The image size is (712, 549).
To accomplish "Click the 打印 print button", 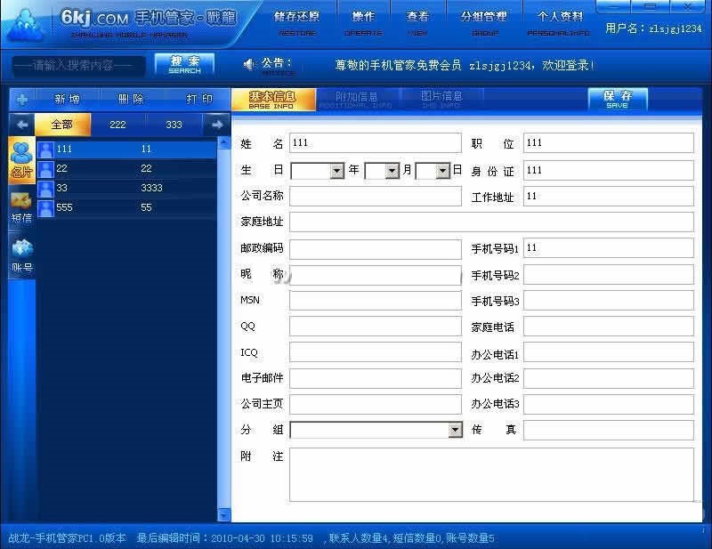I will click(x=198, y=99).
